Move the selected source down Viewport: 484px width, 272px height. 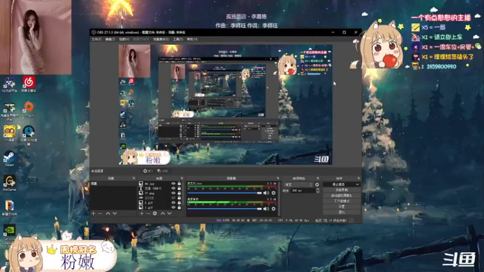click(169, 213)
